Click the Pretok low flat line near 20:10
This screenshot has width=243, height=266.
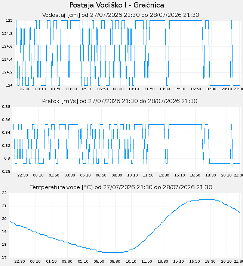(x=220, y=164)
